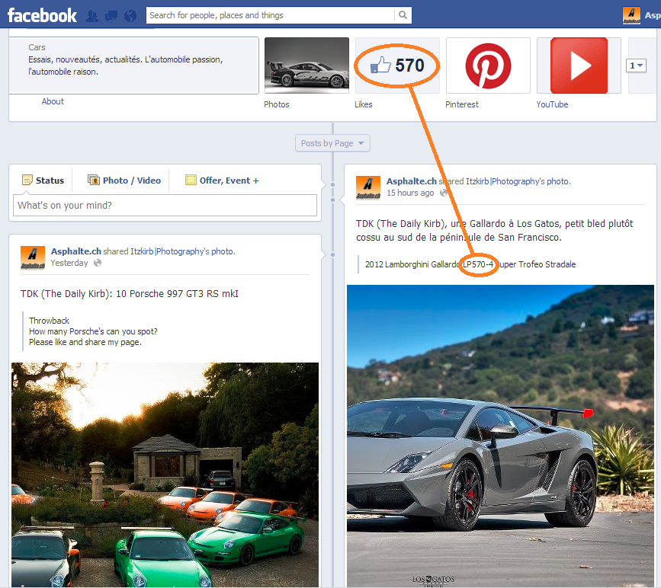The width and height of the screenshot is (661, 588).
Task: Open the grey Lamborghini Gallardo photo
Action: coord(500,436)
